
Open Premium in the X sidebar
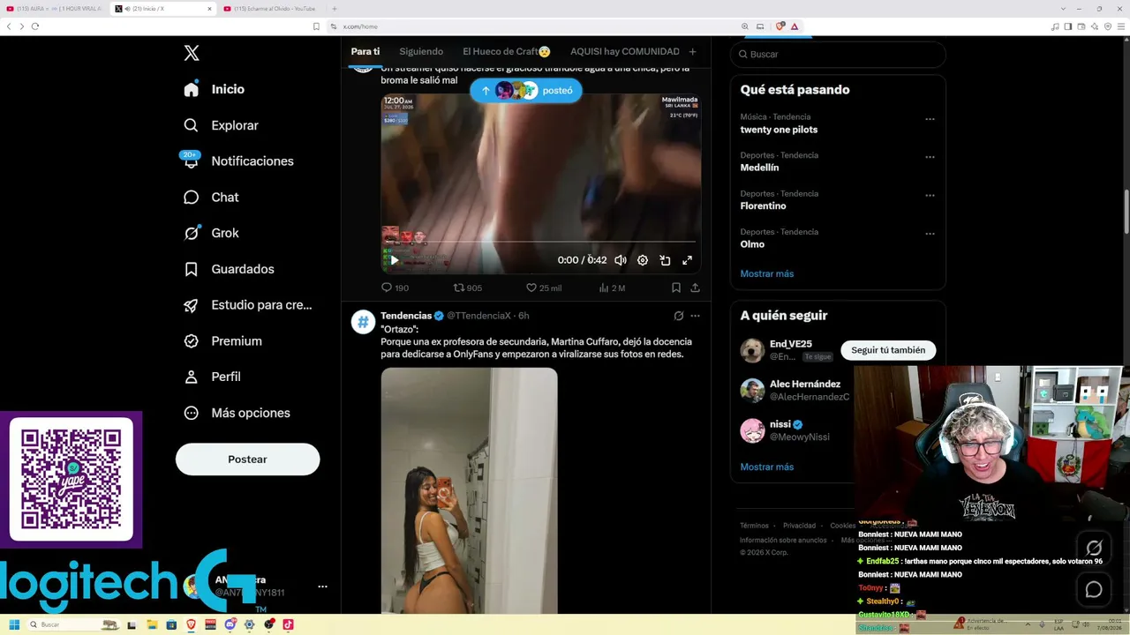[222, 341]
